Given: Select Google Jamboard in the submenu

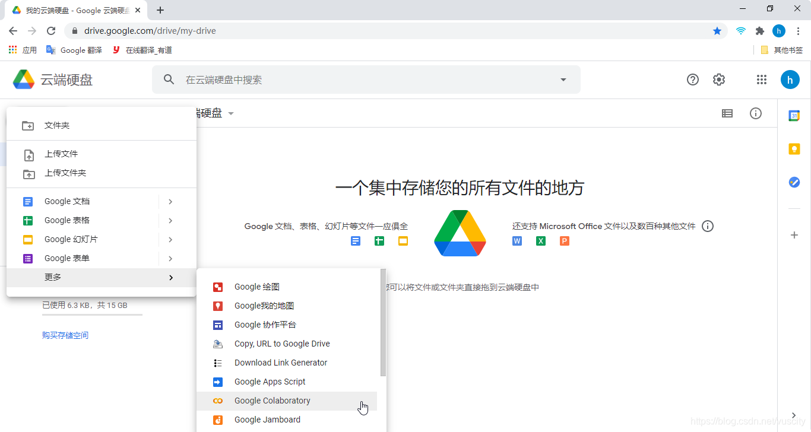Looking at the screenshot, I should coord(287,420).
